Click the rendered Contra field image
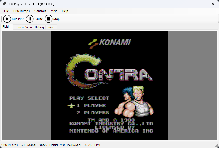219x148 pixels. 109,85
